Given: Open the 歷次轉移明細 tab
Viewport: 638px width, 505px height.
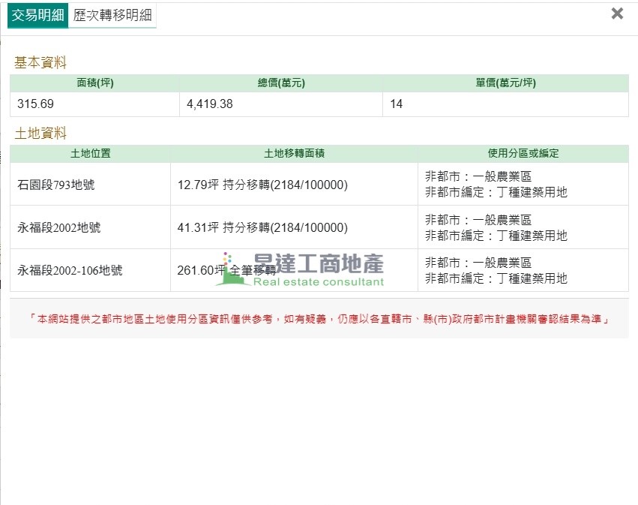Looking at the screenshot, I should click(112, 15).
